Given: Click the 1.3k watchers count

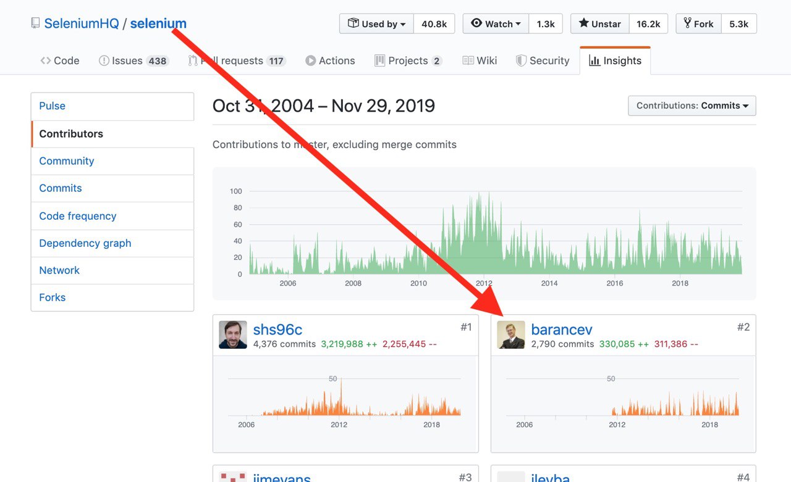Looking at the screenshot, I should (x=546, y=23).
